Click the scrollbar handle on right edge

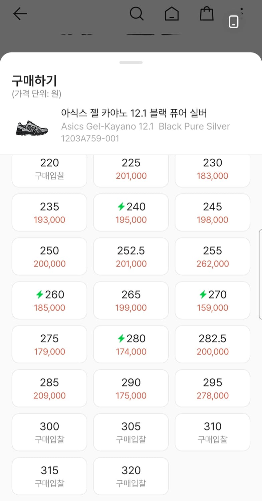pyautogui.click(x=260, y=274)
